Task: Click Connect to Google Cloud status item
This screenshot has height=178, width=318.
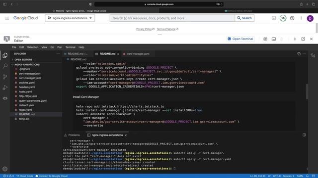Action: (x=52, y=176)
